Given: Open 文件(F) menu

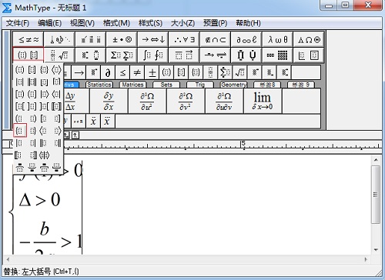Looking at the screenshot, I should point(18,23).
